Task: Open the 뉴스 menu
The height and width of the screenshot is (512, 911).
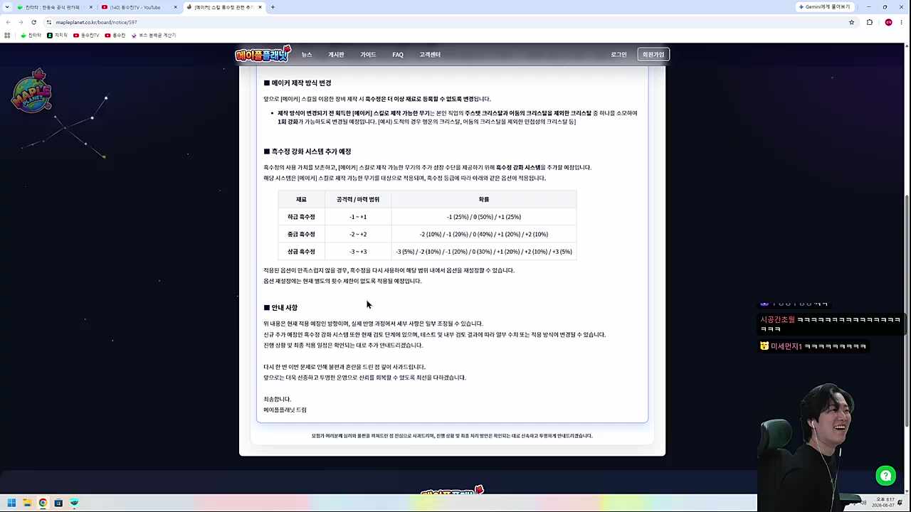Action: [307, 55]
